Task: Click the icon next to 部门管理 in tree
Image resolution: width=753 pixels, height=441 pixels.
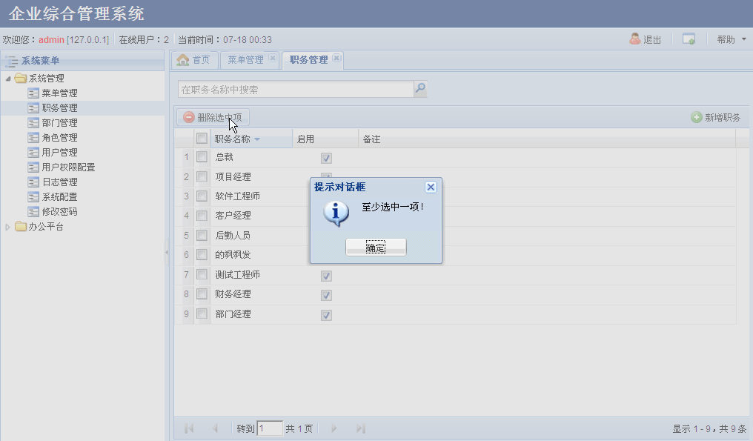Action: tap(33, 123)
